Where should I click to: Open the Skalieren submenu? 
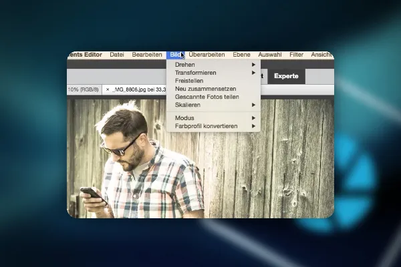(214, 105)
